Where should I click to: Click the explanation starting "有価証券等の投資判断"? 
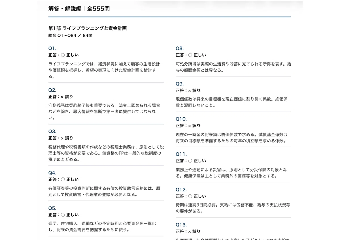point(104,192)
